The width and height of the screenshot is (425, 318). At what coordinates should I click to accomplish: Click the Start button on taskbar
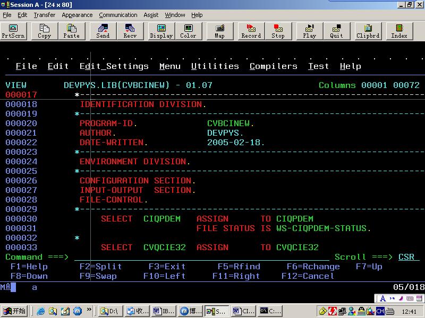[15, 311]
